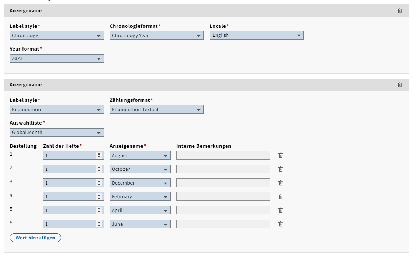The image size is (416, 256).
Task: Click Interne Bemerkungen field for June row
Action: click(223, 224)
